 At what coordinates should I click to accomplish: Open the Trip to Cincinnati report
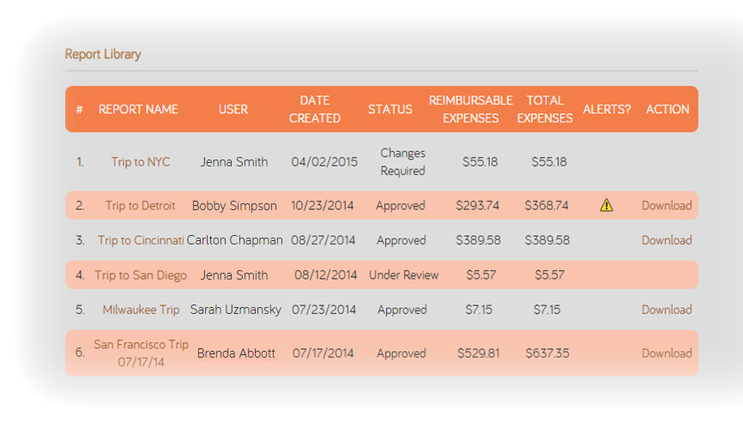click(141, 241)
